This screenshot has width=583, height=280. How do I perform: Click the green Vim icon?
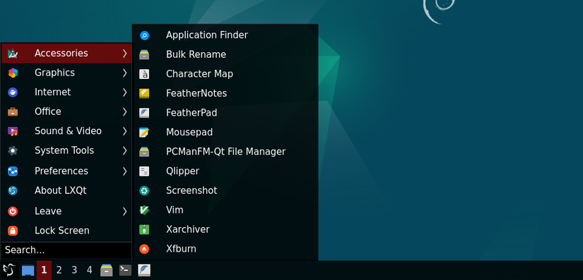pos(144,210)
